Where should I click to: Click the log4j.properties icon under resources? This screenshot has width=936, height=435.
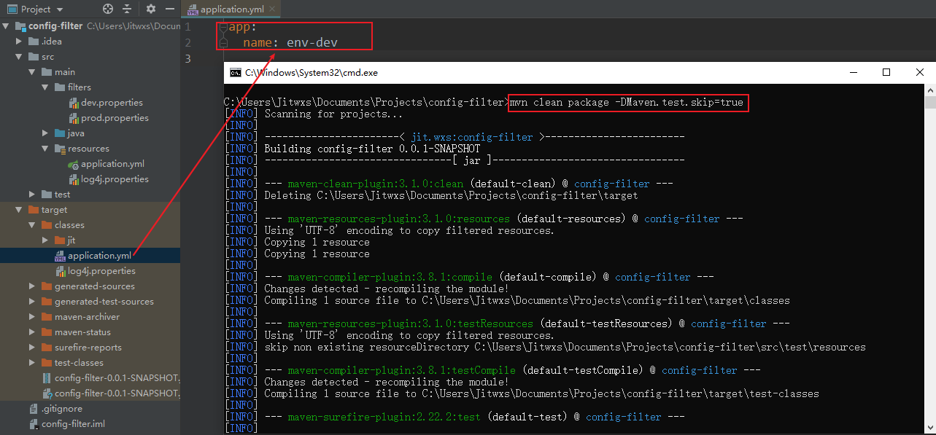[x=73, y=179]
